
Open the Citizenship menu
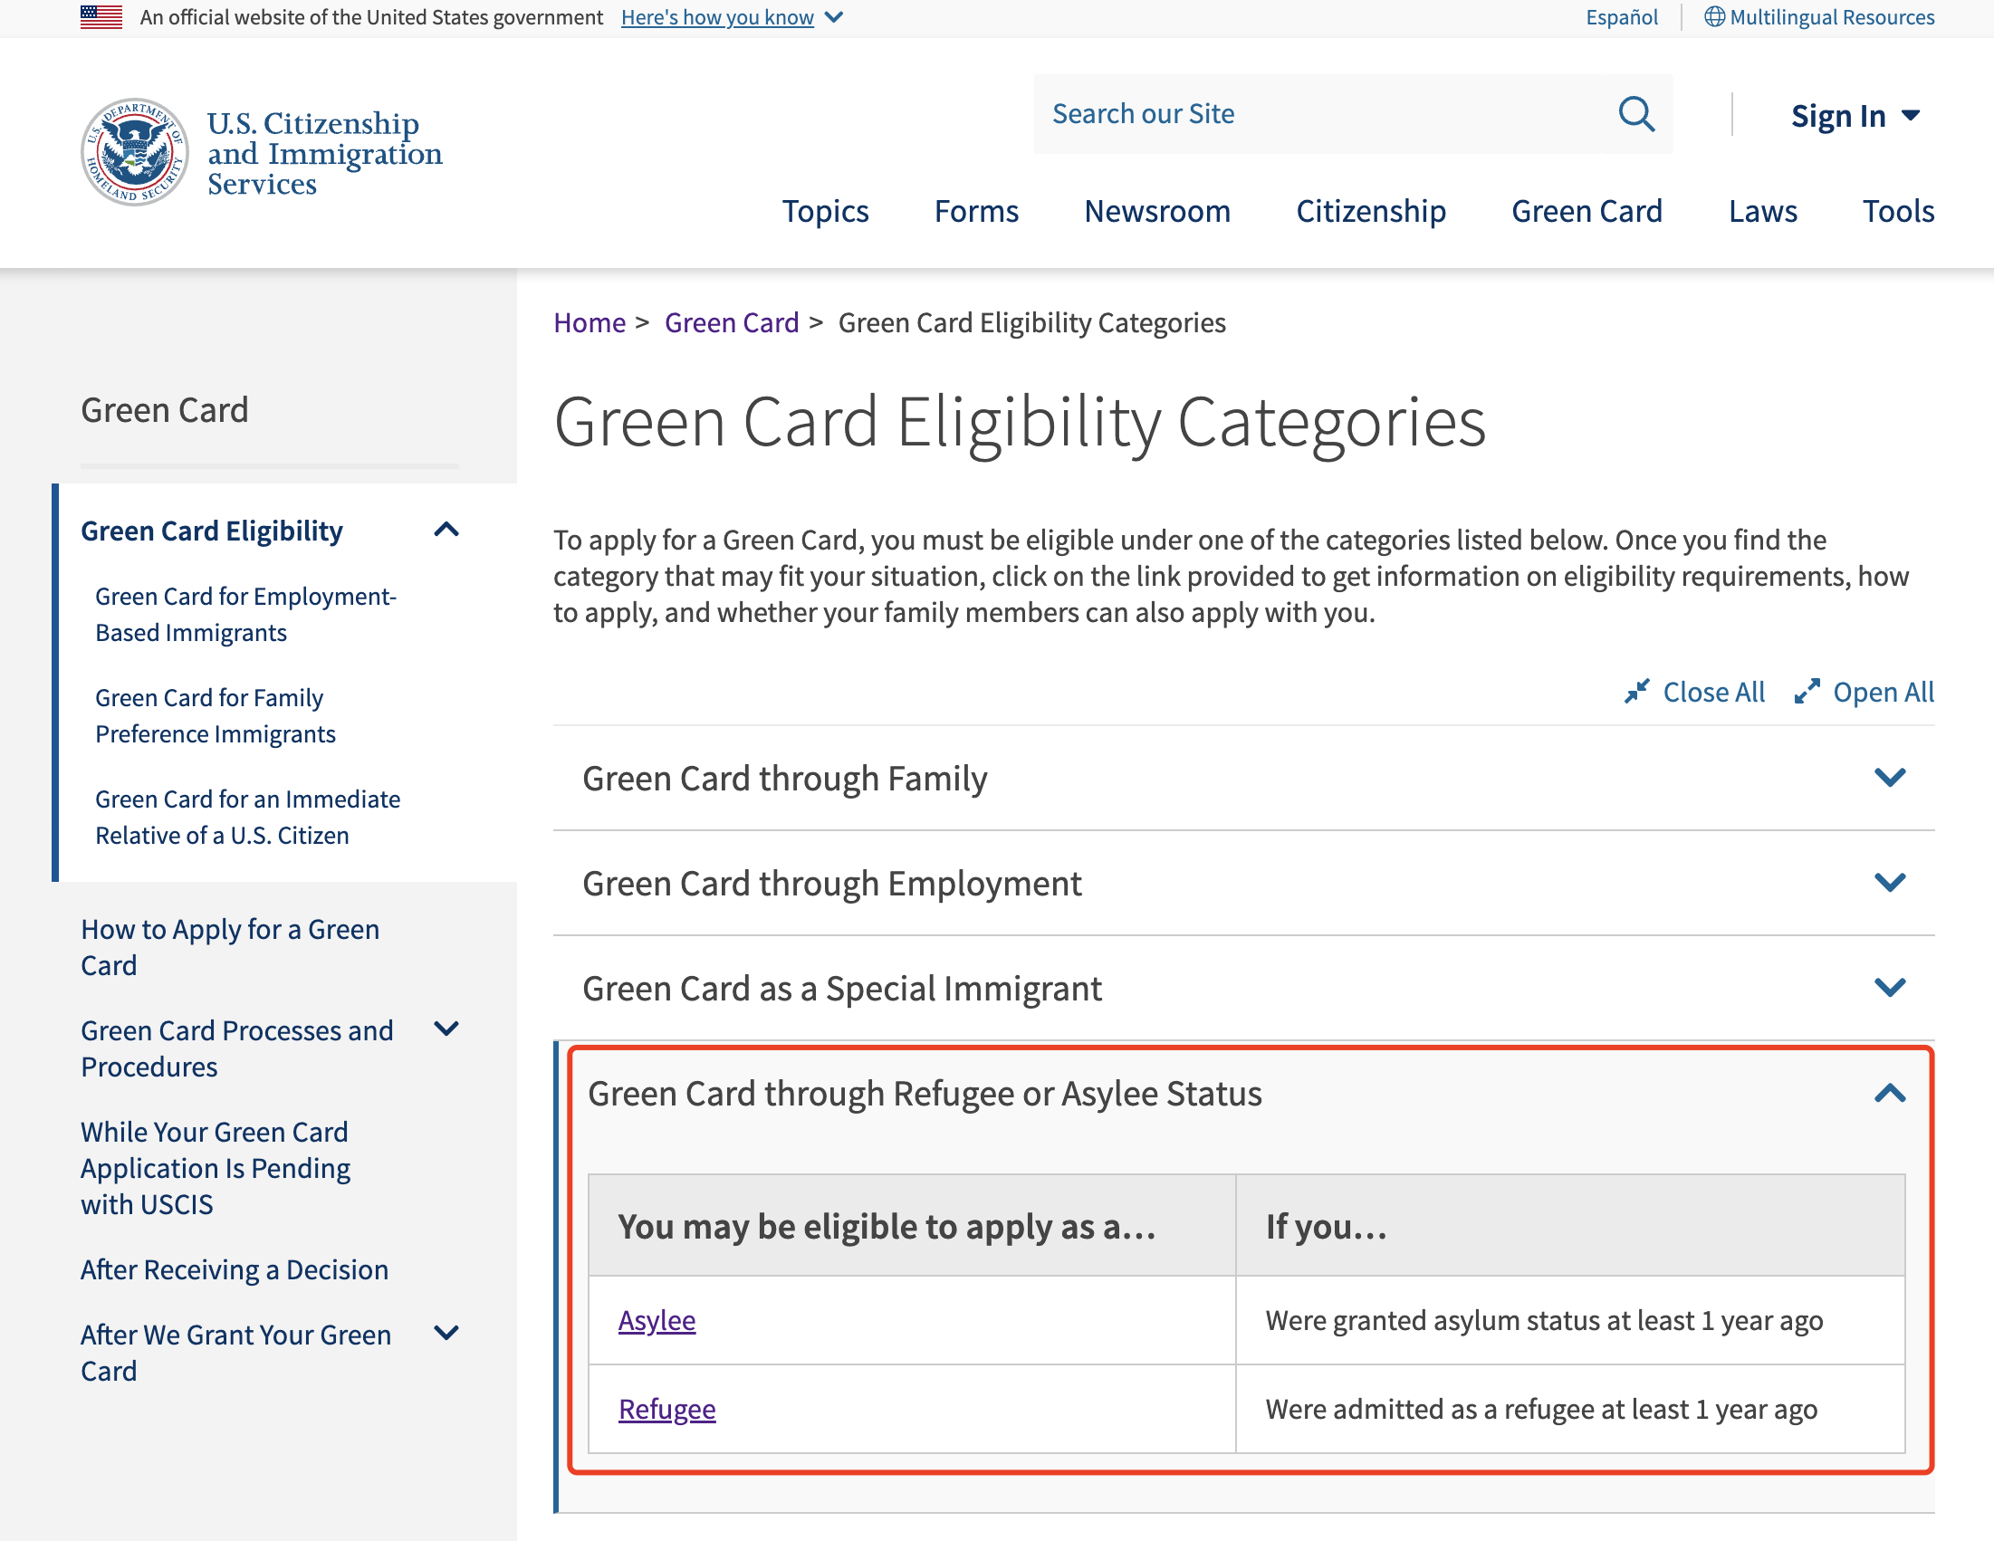click(x=1370, y=211)
